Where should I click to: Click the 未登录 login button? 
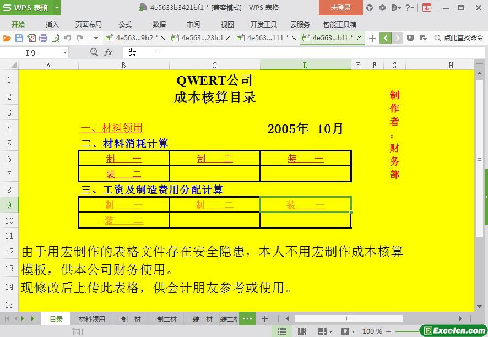pyautogui.click(x=341, y=8)
